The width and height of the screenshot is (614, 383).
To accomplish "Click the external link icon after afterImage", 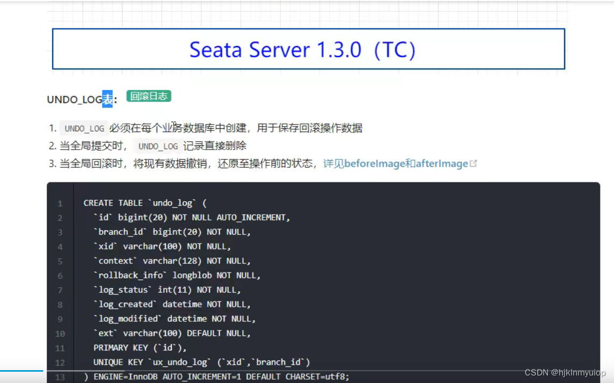I will [x=473, y=164].
